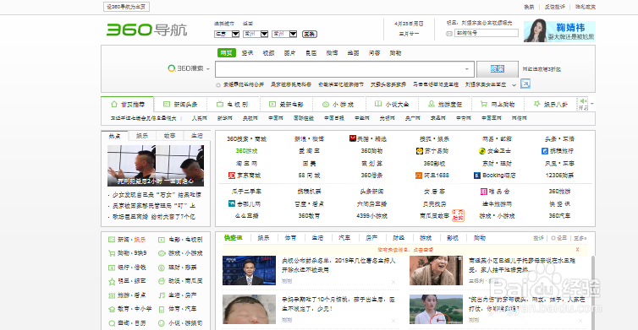
Task: Click the red stamp badge in the site grid
Action: point(458,215)
